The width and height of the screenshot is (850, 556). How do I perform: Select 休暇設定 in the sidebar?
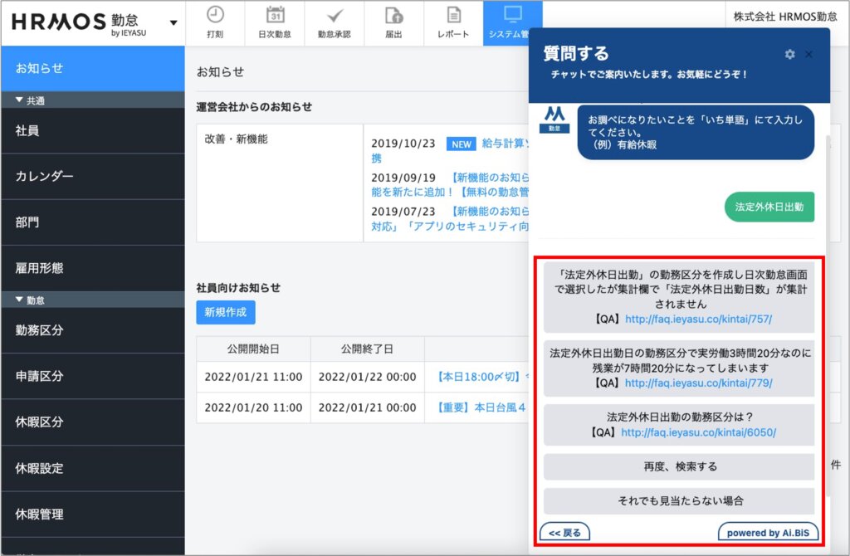[x=39, y=468]
